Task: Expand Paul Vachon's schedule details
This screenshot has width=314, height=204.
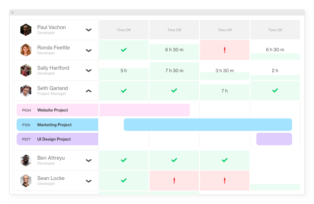Action: tap(89, 30)
